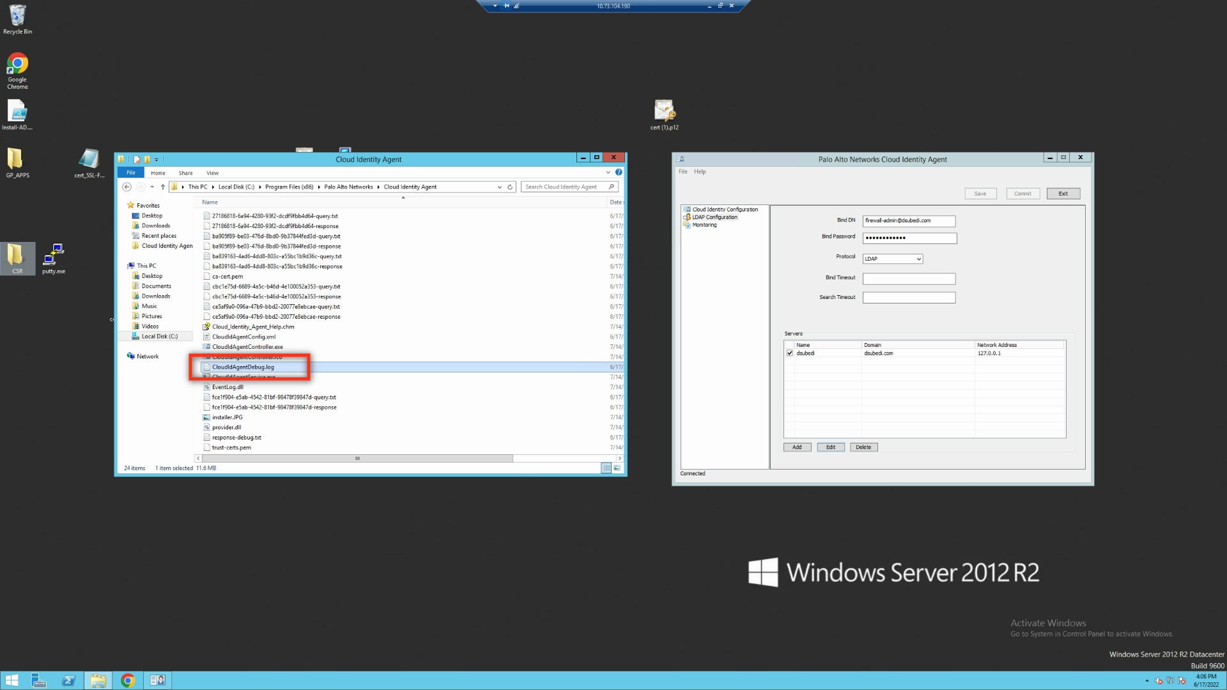Screen dimensions: 1227x690
Task: Click the Explorer back arrow button
Action: [127, 187]
